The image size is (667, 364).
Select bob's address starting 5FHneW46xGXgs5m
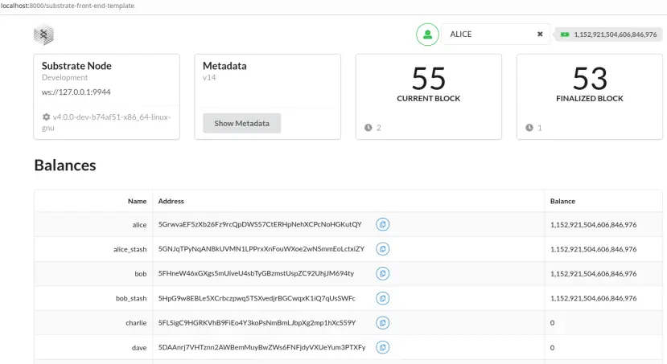coord(256,273)
